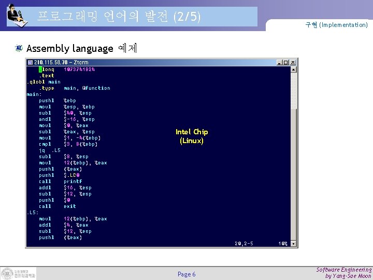Image resolution: width=373 pixels, height=280 pixels.
Task: Click the 'pushl %ebp' instruction
Action: point(58,101)
